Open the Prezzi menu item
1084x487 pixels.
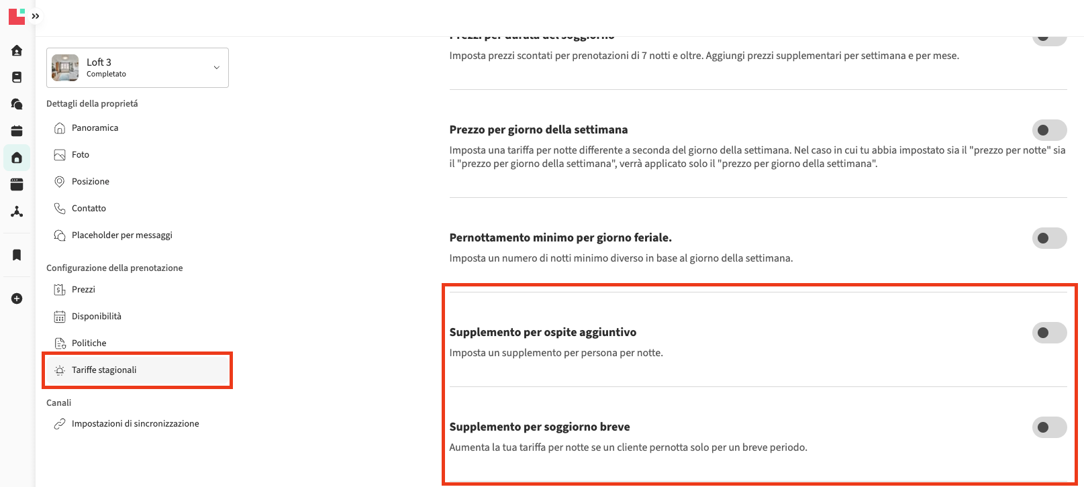coord(83,290)
